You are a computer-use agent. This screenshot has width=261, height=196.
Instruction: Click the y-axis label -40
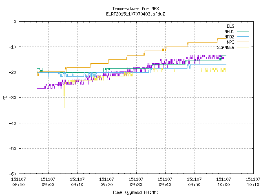[13, 123]
